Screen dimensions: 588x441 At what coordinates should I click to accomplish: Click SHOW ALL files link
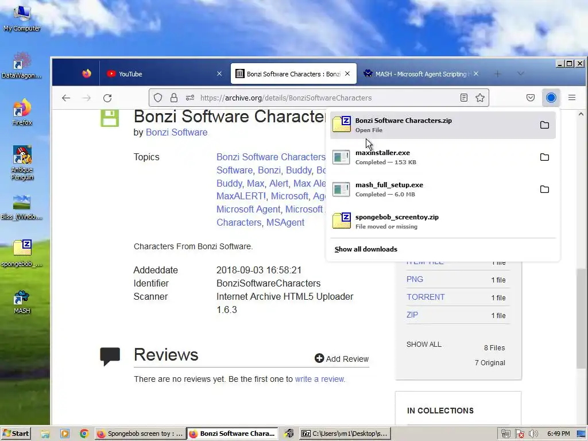coord(424,345)
